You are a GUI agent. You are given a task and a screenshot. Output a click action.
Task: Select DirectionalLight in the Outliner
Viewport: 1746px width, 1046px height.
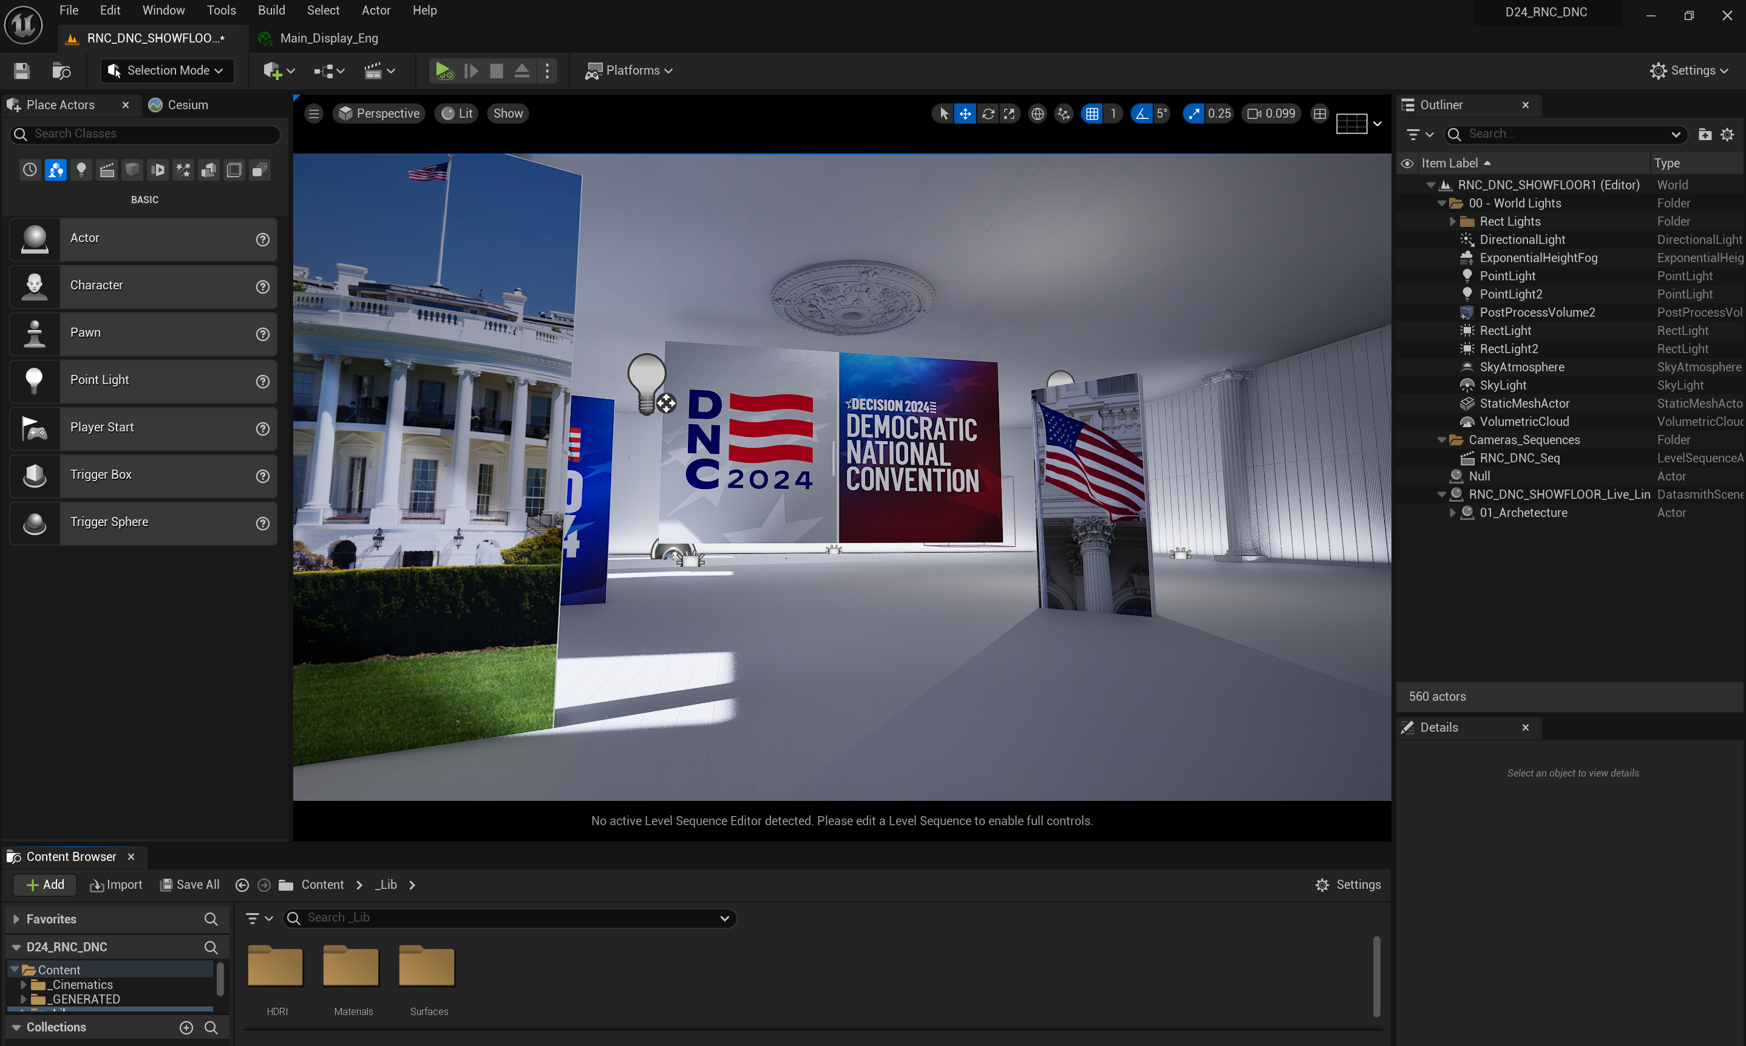pyautogui.click(x=1522, y=240)
